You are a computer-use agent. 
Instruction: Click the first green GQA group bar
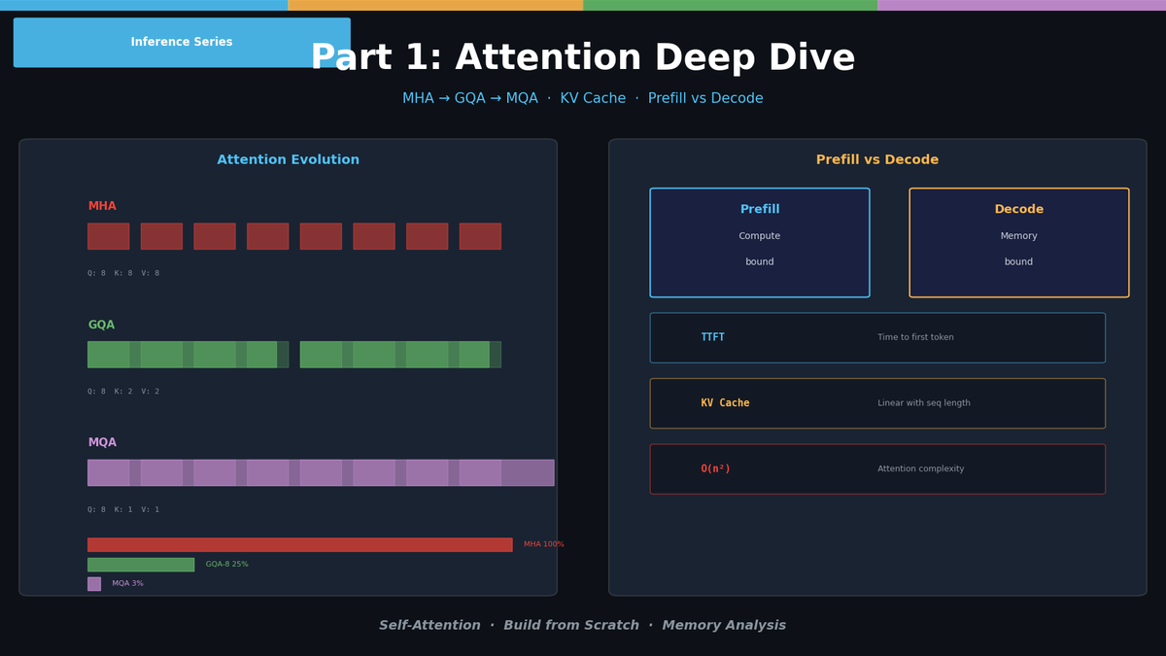[188, 355]
